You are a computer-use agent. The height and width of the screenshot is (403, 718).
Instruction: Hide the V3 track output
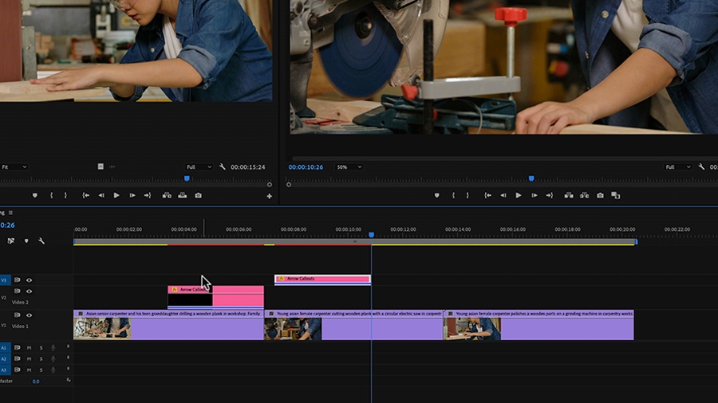(x=29, y=280)
